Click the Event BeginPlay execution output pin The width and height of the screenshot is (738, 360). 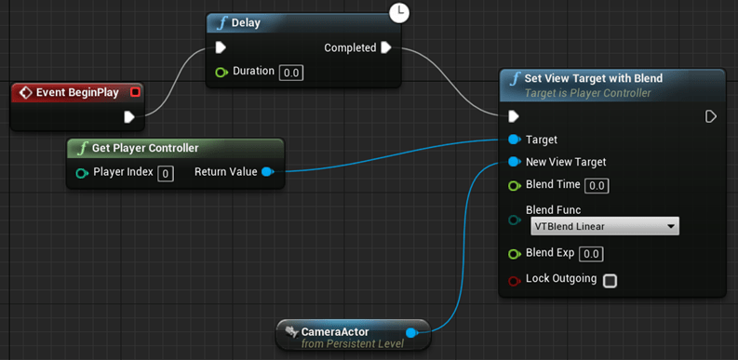(129, 116)
